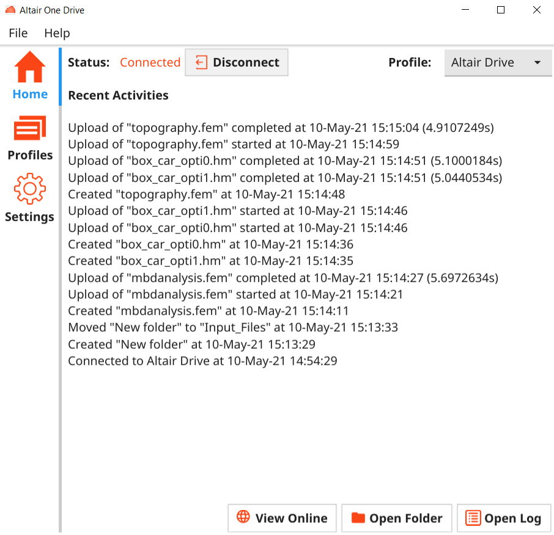Screen dimensions: 554x535
Task: Select the topography.fem upload completed entry
Action: (281, 128)
